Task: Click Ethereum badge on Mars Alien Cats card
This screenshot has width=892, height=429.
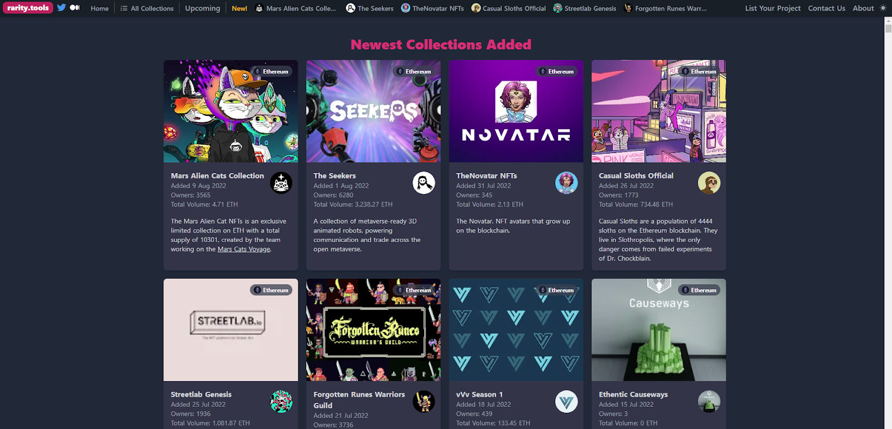Action: pos(271,71)
